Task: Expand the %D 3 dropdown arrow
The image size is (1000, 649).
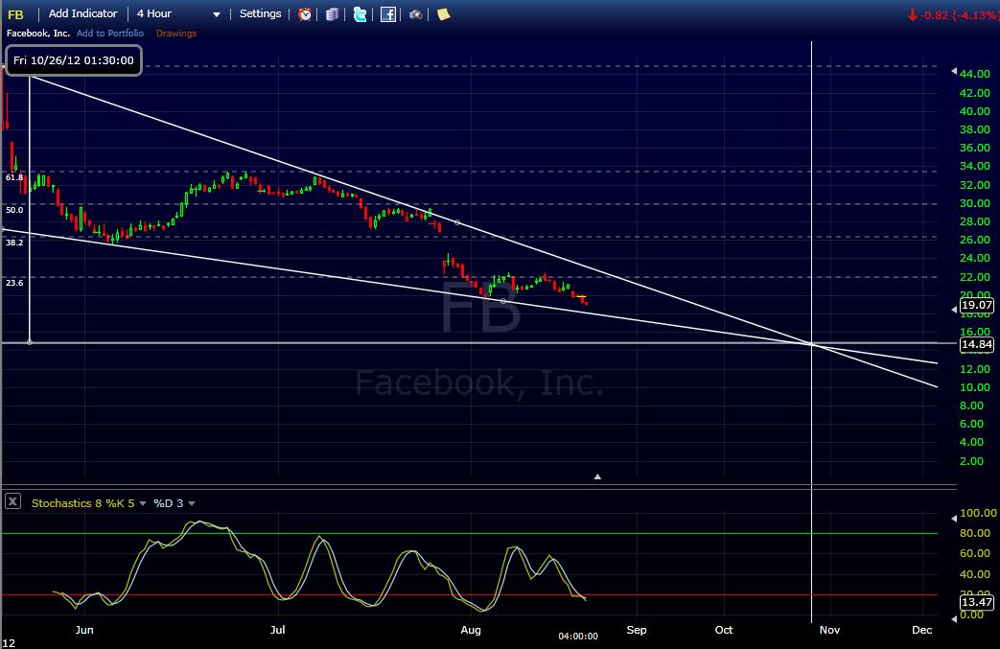Action: tap(192, 503)
